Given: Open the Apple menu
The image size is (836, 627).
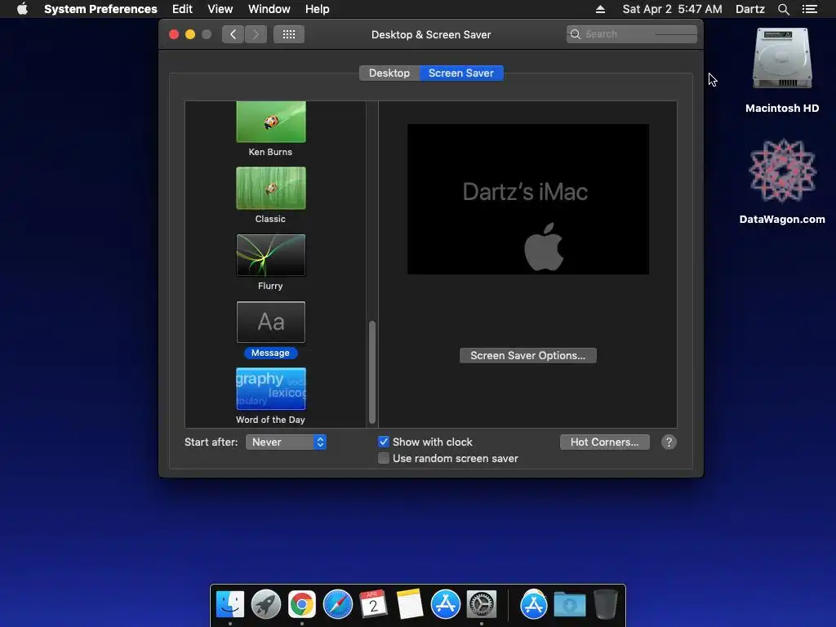Looking at the screenshot, I should point(22,9).
